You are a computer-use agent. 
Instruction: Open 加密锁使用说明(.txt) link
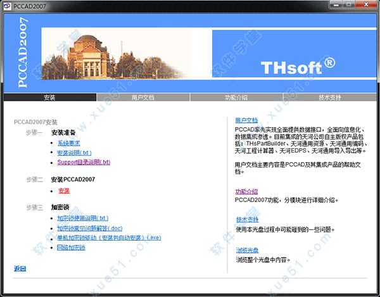pyautogui.click(x=82, y=218)
